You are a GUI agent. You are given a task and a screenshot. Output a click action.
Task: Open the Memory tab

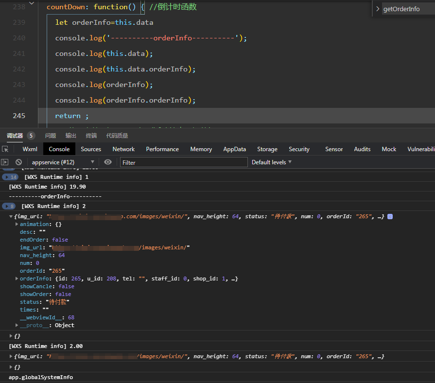[201, 149]
